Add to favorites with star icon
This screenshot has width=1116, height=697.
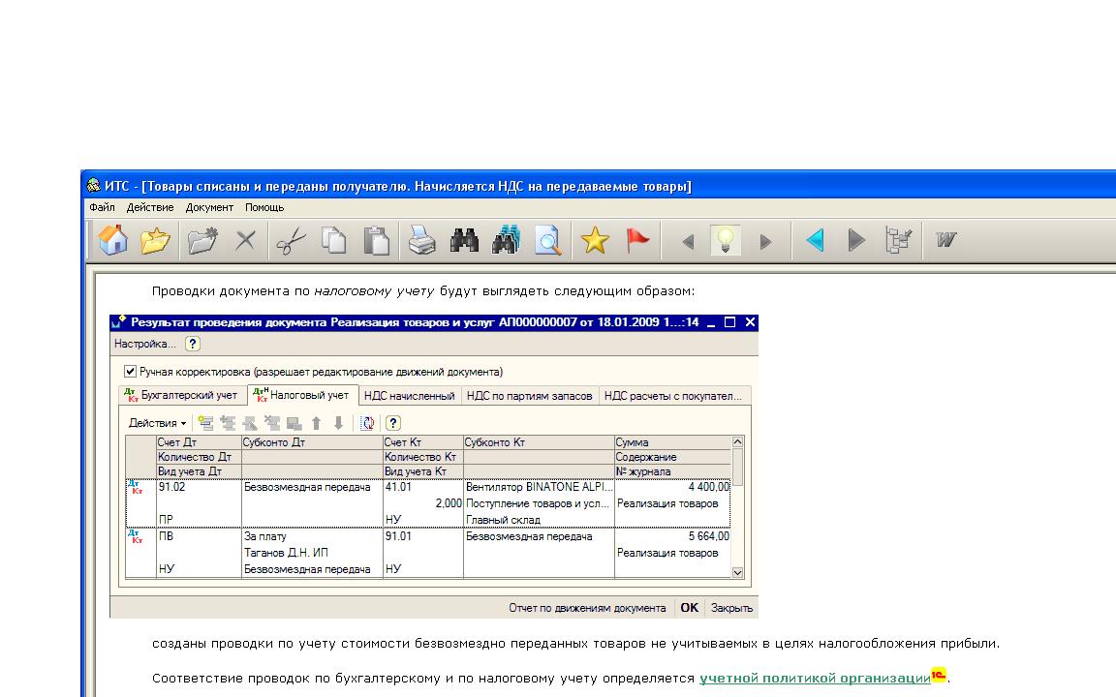(x=594, y=241)
